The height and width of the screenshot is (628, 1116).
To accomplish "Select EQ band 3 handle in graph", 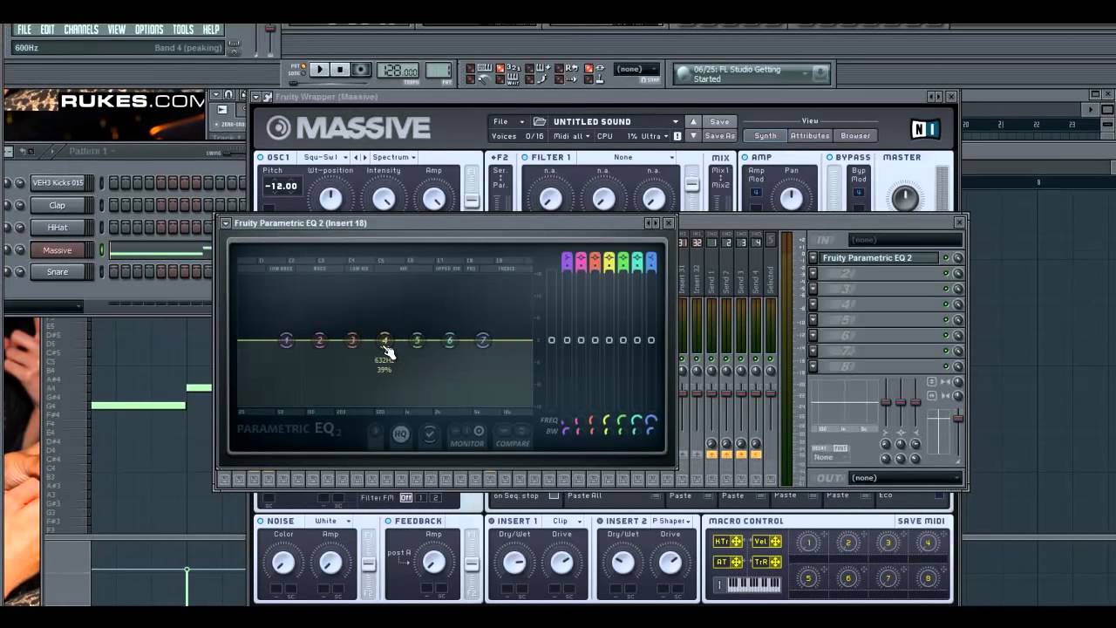I will (x=352, y=340).
